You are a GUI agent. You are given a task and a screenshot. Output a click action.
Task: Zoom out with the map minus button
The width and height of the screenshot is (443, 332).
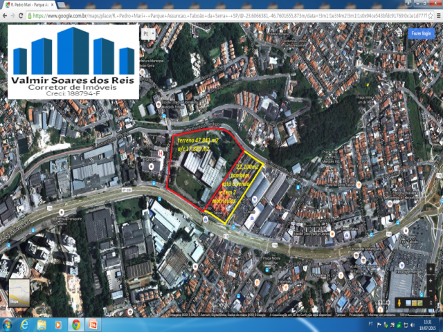(x=431, y=290)
